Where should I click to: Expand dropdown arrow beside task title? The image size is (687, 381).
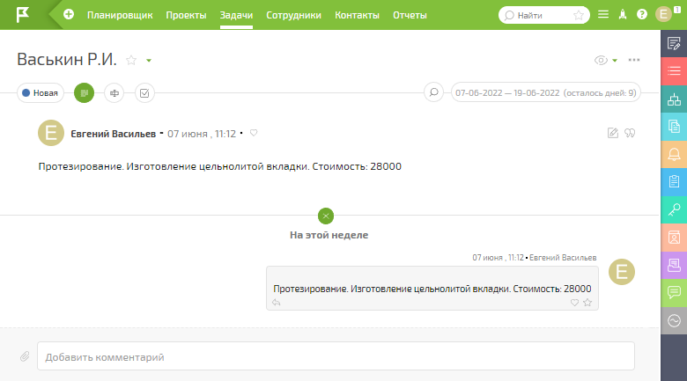click(149, 61)
